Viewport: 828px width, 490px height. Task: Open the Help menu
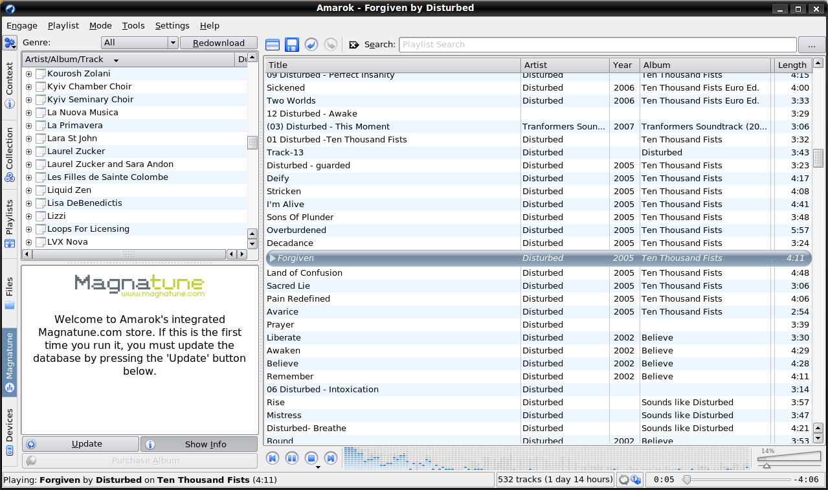[x=210, y=26]
